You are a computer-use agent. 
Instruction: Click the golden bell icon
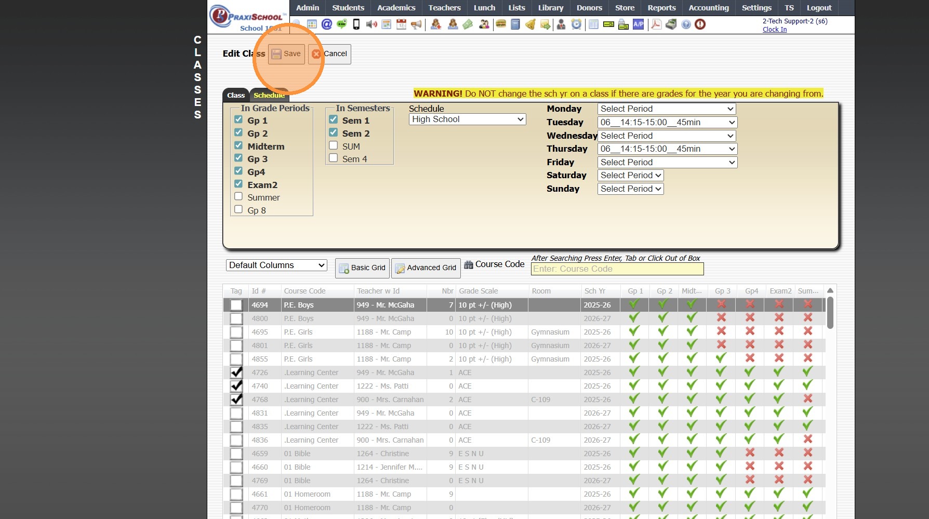[530, 24]
